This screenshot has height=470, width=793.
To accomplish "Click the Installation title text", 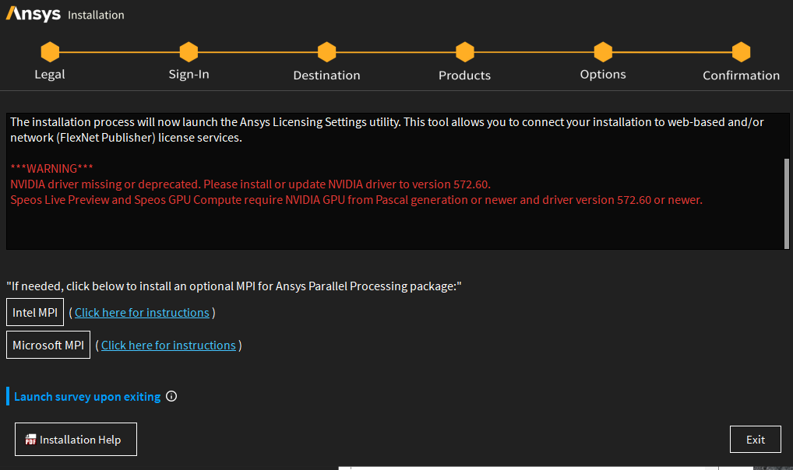I will 96,15.
